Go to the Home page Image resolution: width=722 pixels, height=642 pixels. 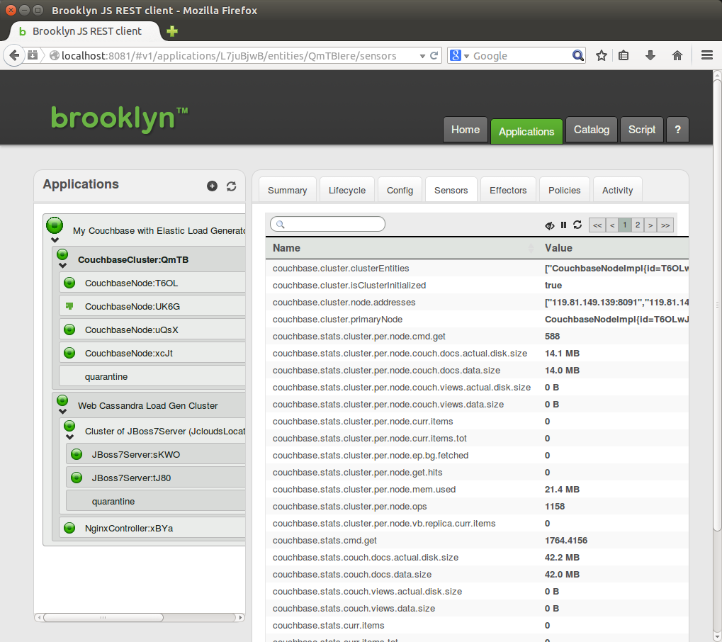coord(466,130)
